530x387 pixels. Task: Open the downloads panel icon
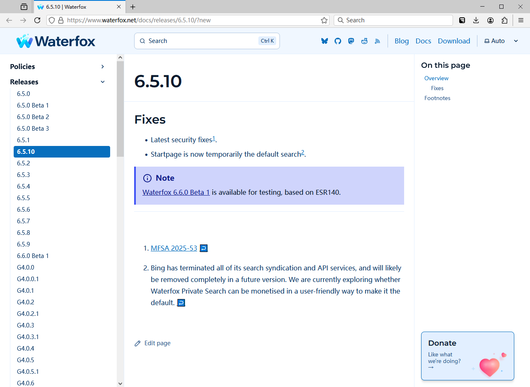tap(476, 20)
